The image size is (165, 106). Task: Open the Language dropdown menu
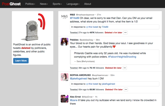click(73, 4)
